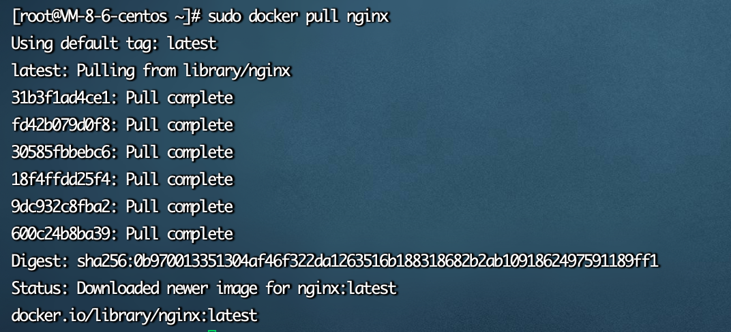Screen dimensions: 731x332
Task: Click the sudo docker pull nginx command
Action: pyautogui.click(x=299, y=17)
